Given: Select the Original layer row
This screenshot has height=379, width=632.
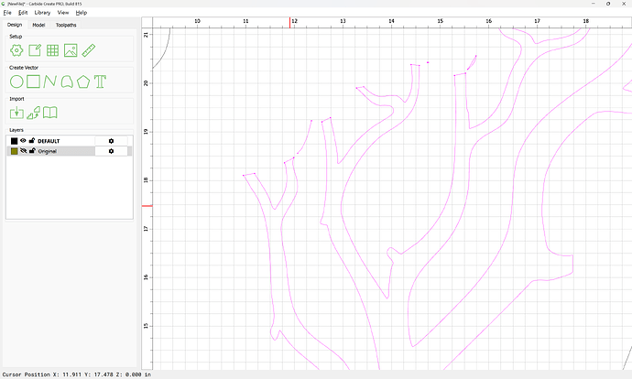Looking at the screenshot, I should (x=70, y=151).
